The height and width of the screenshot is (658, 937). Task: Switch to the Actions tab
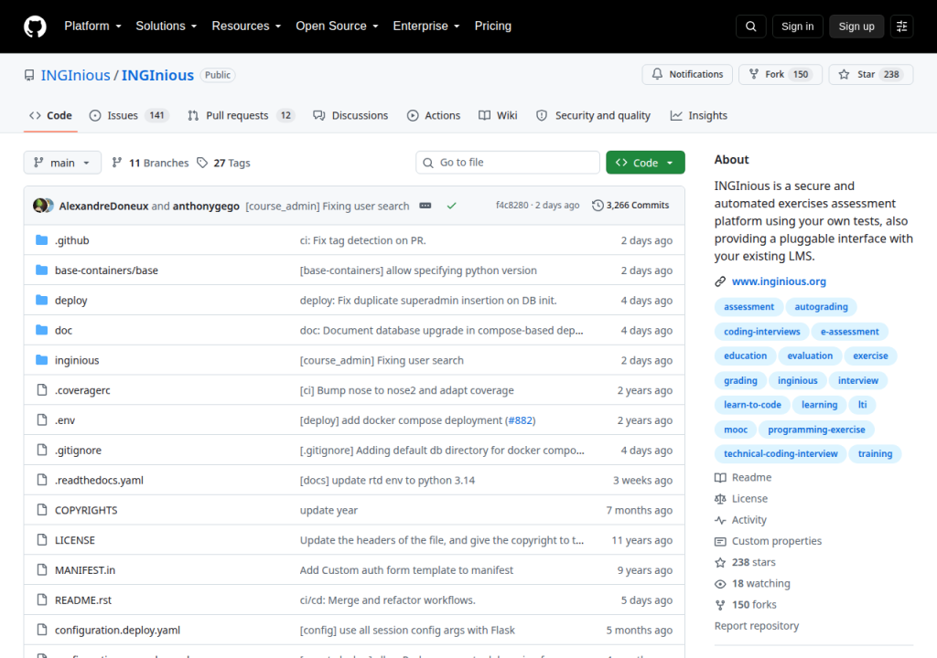coord(434,115)
